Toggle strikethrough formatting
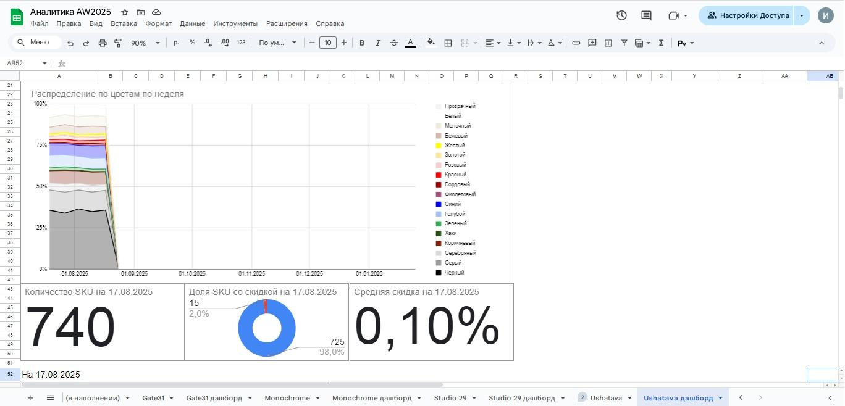Screen dimensions: 845x406 (x=394, y=43)
